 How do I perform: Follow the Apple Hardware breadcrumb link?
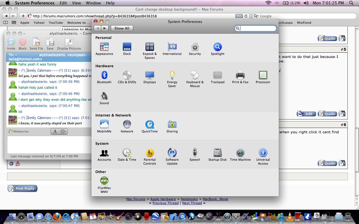pyautogui.click(x=163, y=199)
